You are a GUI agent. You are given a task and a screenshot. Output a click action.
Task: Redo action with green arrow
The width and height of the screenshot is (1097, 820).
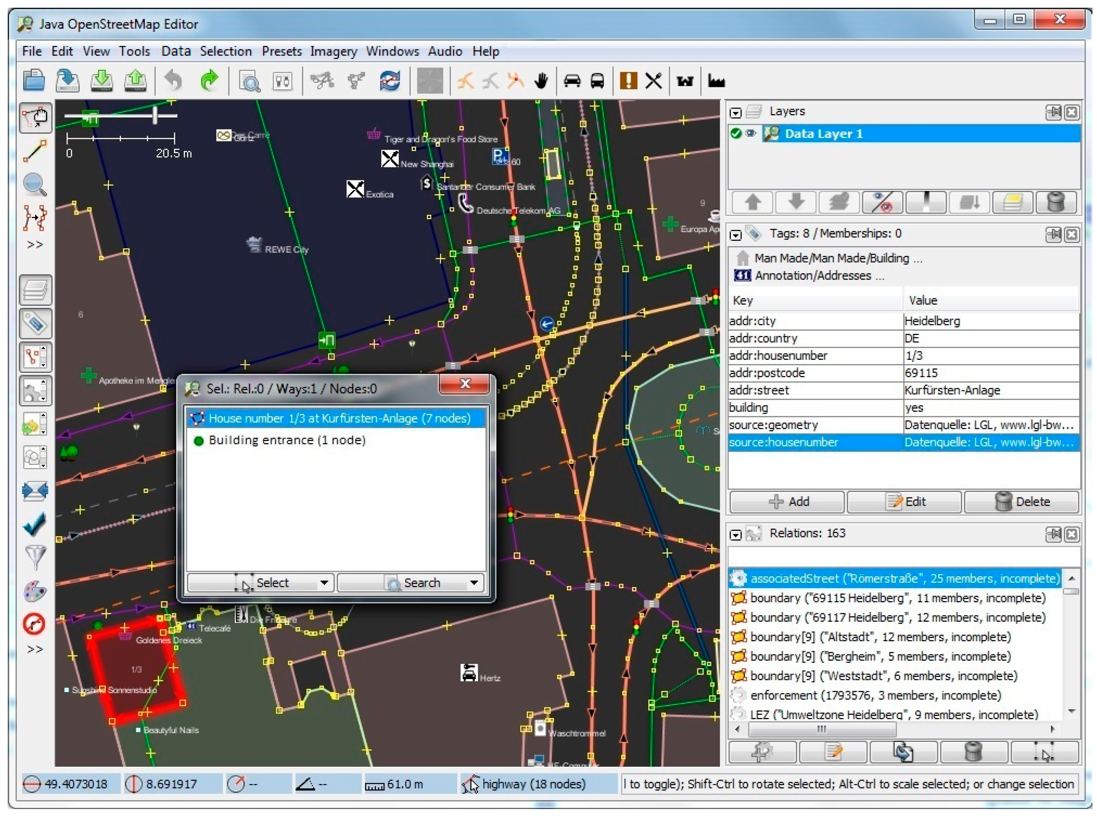(x=209, y=80)
